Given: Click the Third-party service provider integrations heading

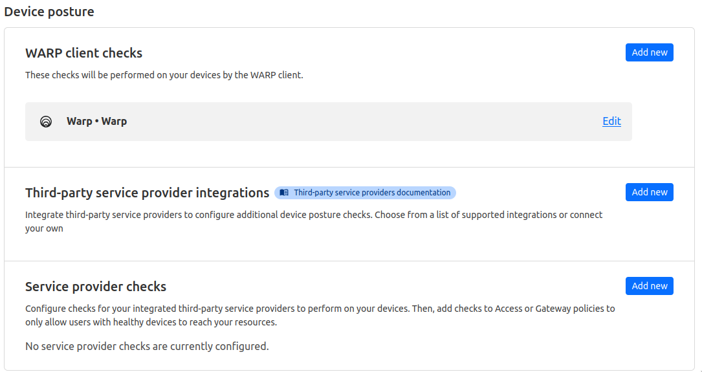Looking at the screenshot, I should coord(148,193).
